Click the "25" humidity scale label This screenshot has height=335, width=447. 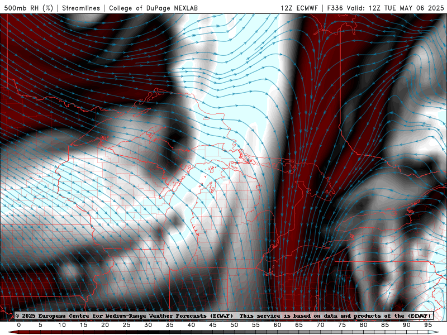(x=127, y=325)
